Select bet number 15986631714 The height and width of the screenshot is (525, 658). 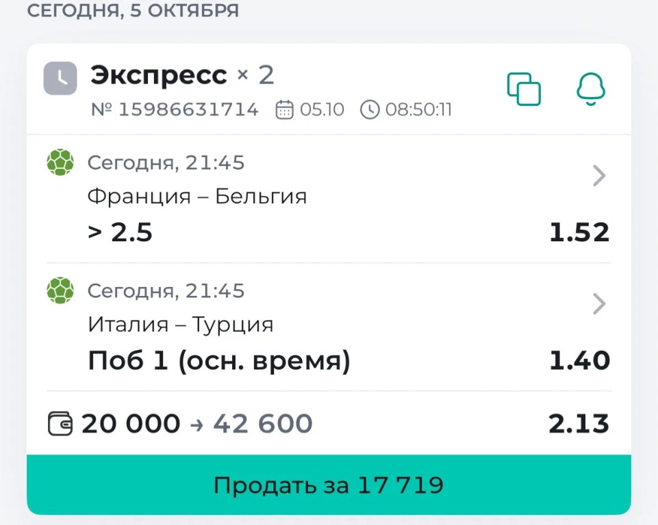click(x=175, y=110)
